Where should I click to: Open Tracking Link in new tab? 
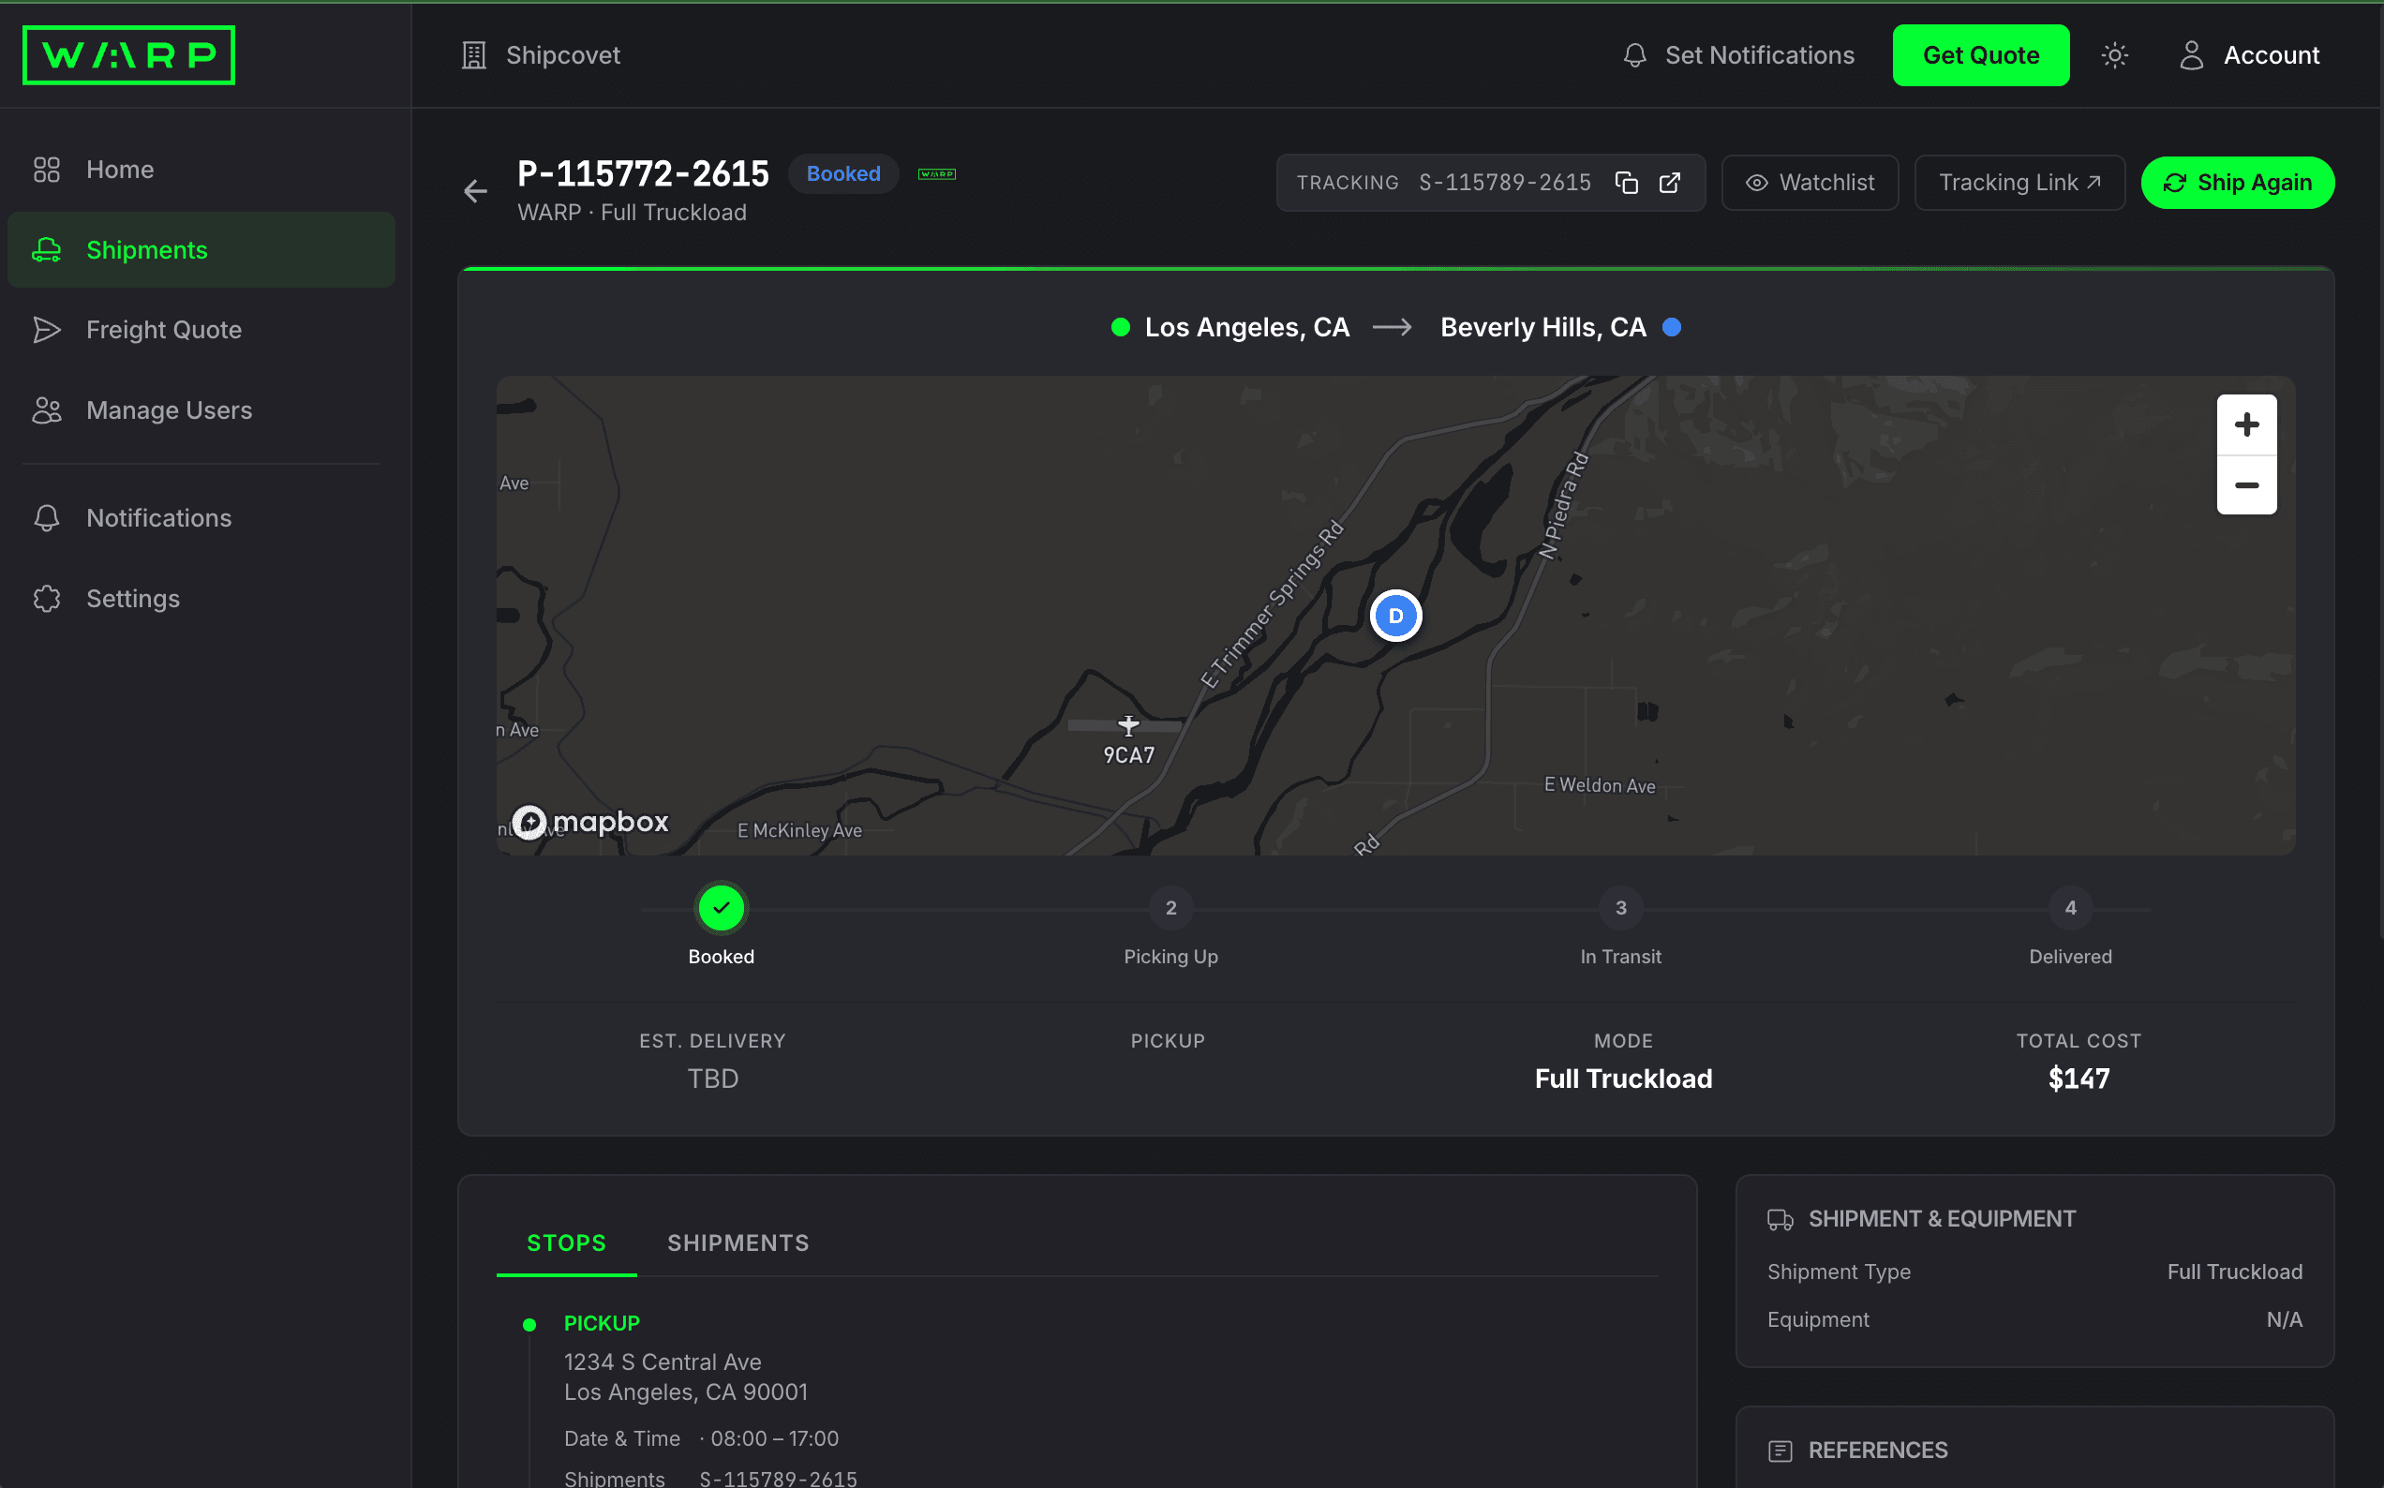tap(2019, 182)
